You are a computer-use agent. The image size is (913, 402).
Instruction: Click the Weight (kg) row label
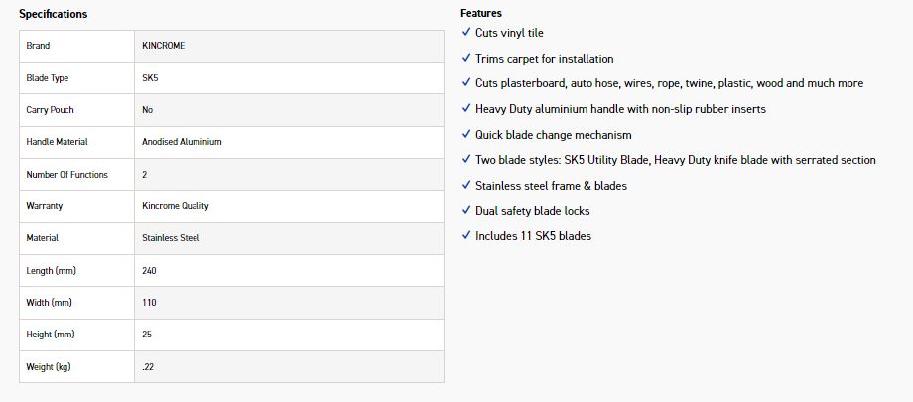tap(49, 367)
